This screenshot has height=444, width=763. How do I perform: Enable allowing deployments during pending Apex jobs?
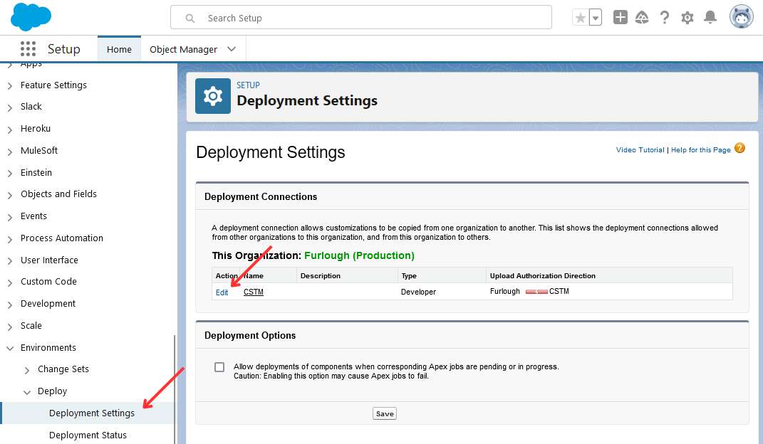[x=219, y=367]
